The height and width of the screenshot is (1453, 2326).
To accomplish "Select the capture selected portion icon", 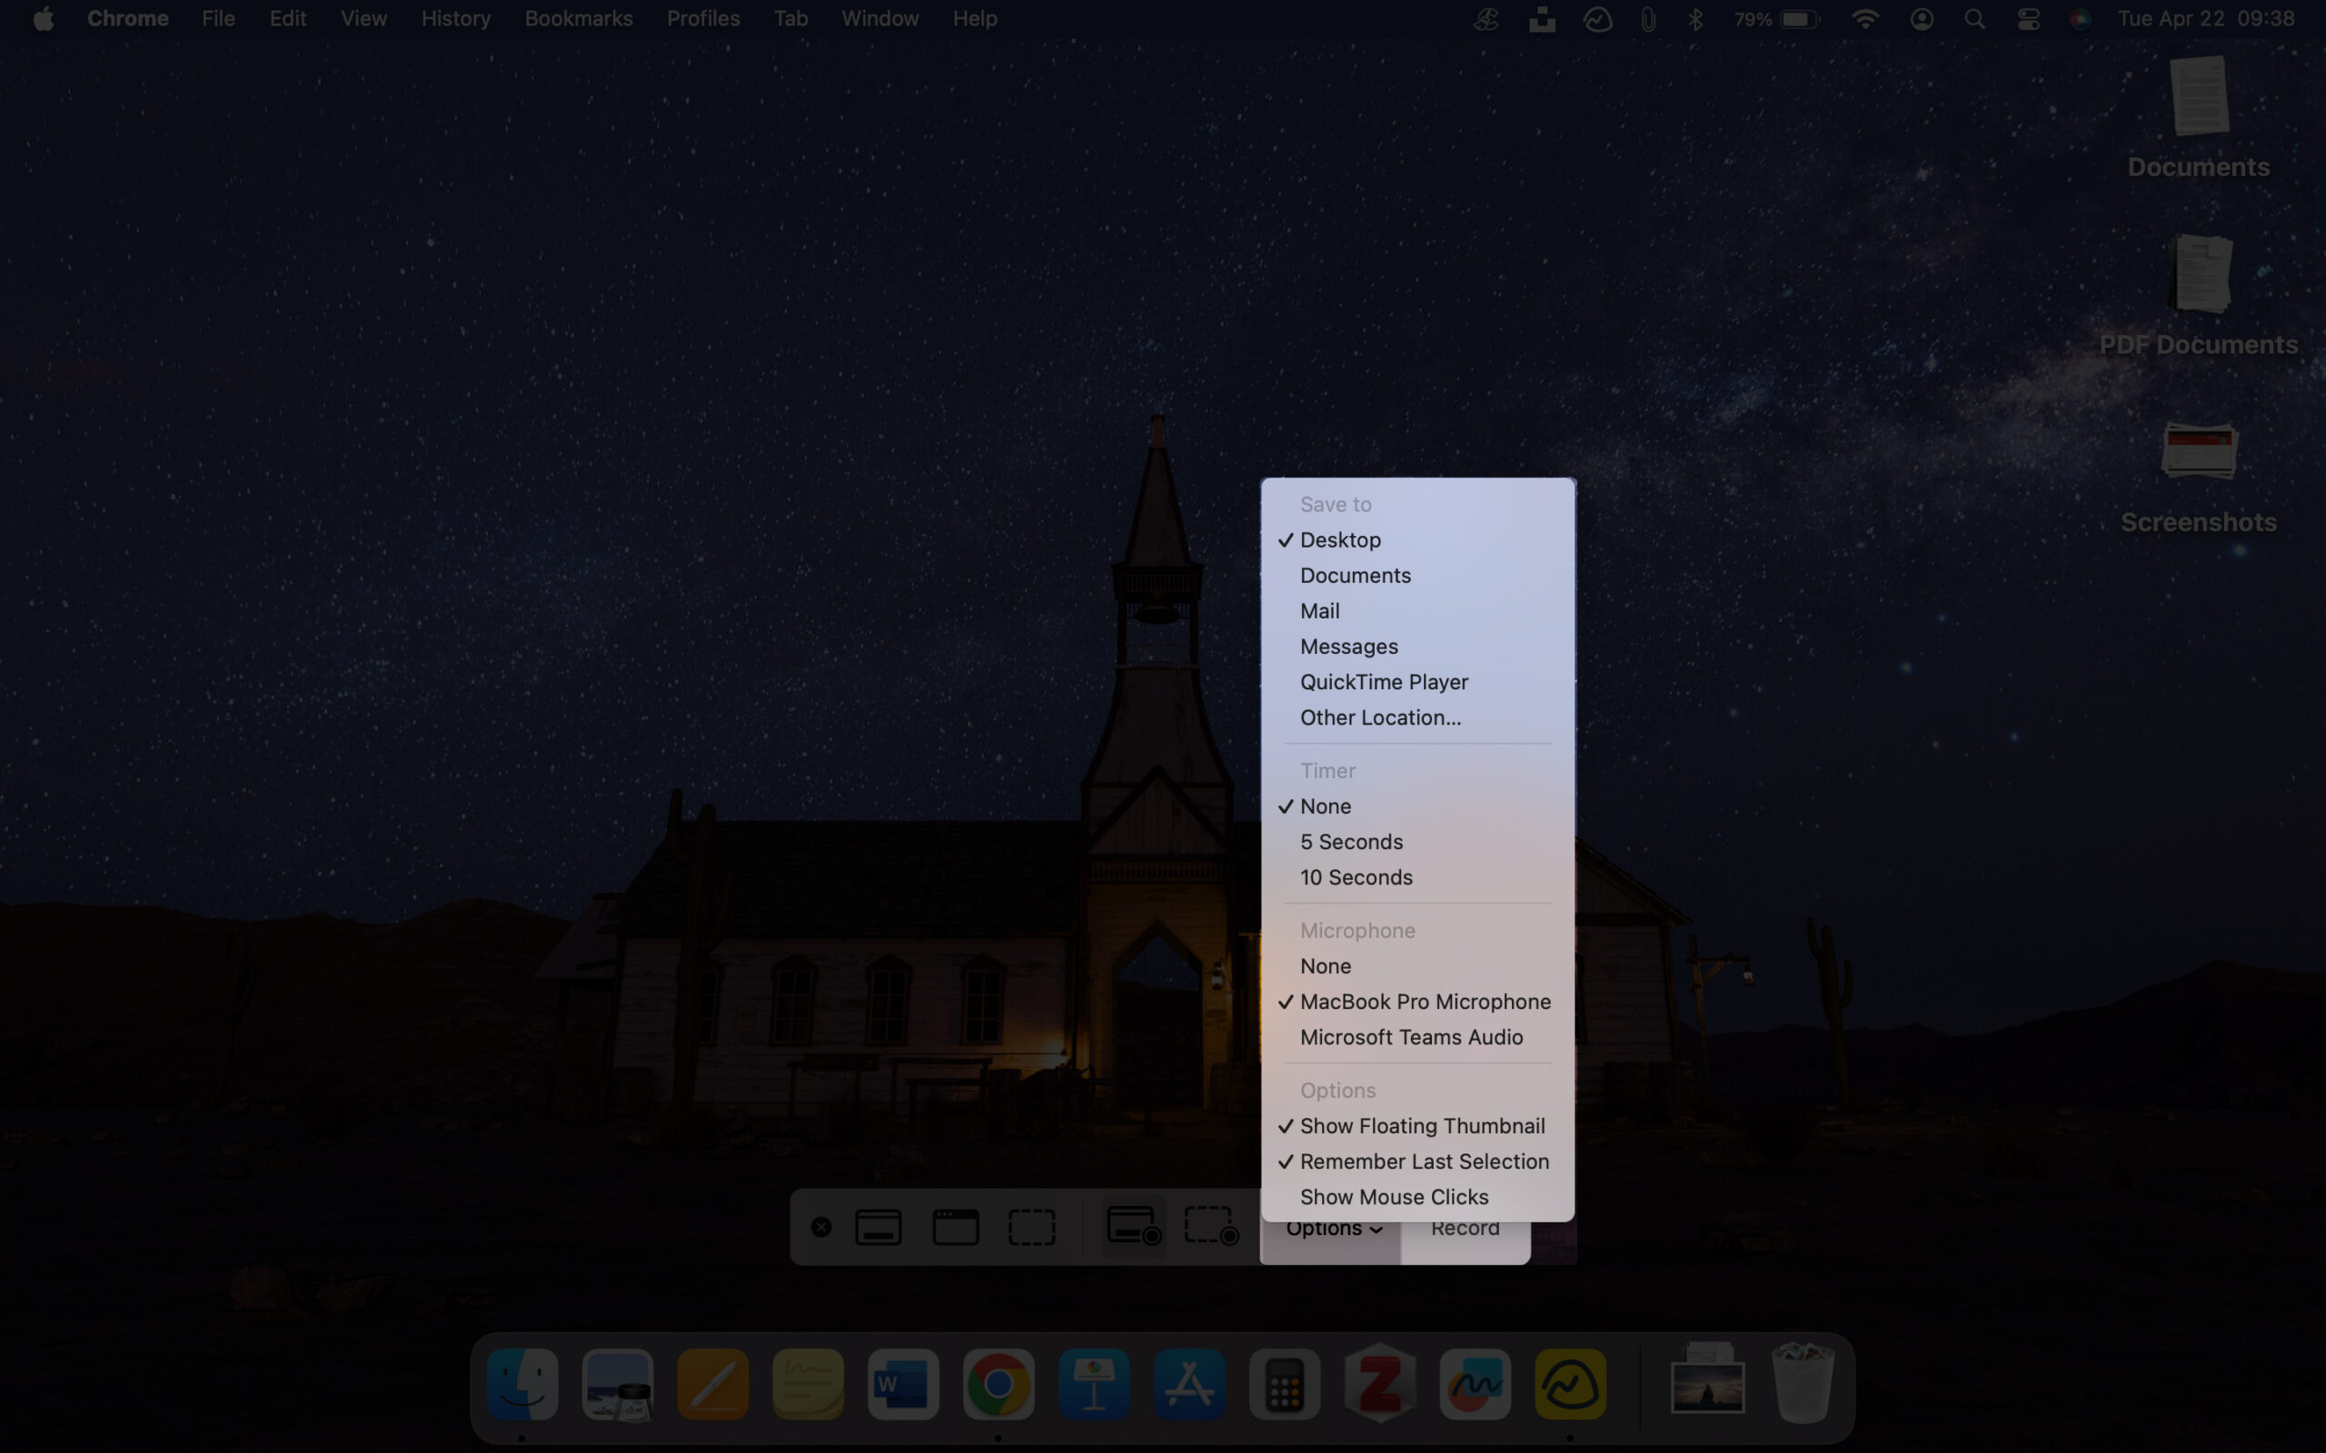I will (1031, 1226).
